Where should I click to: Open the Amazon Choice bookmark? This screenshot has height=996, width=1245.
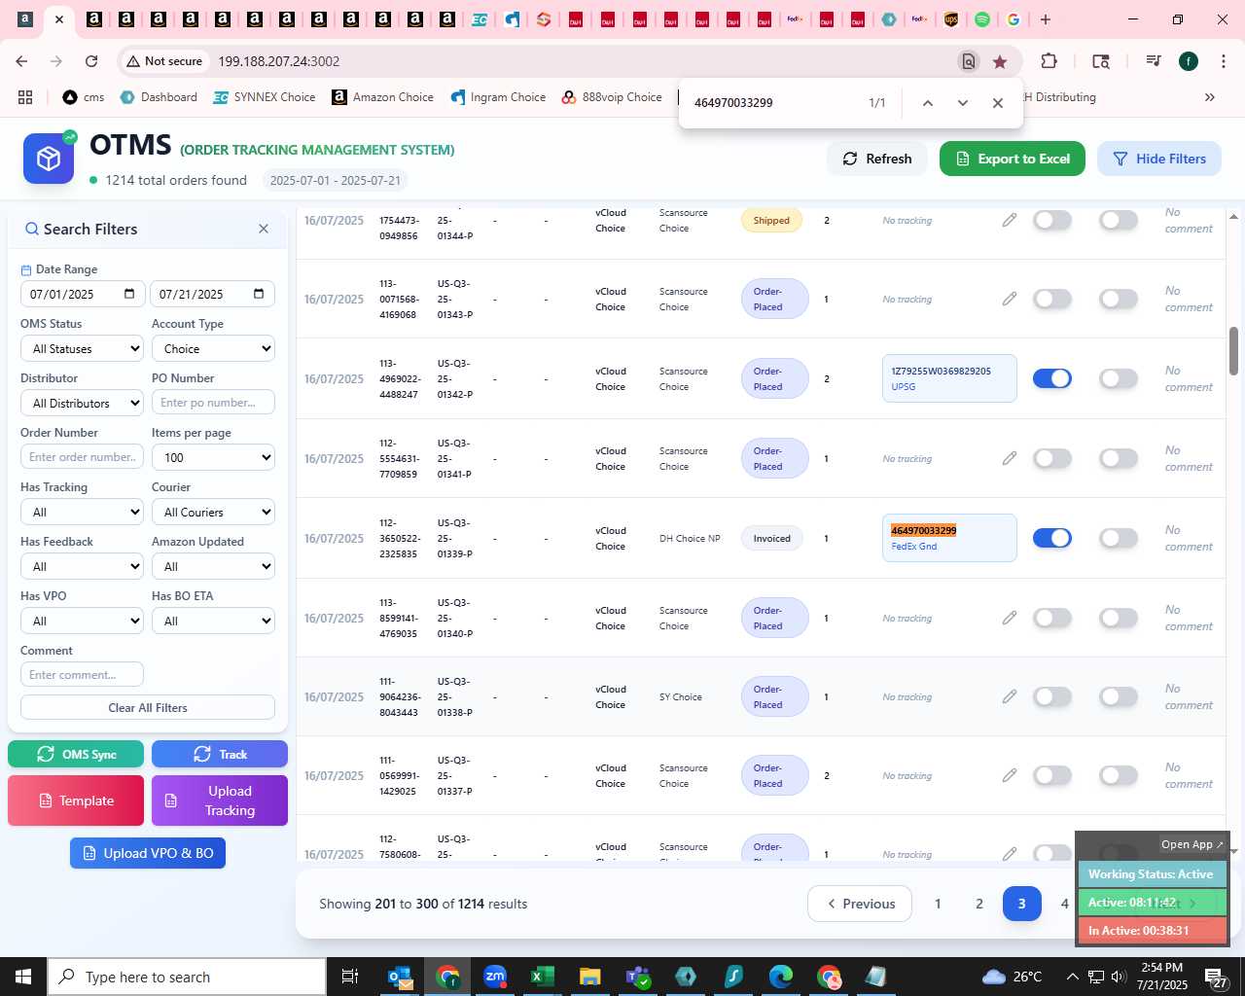coord(382,97)
